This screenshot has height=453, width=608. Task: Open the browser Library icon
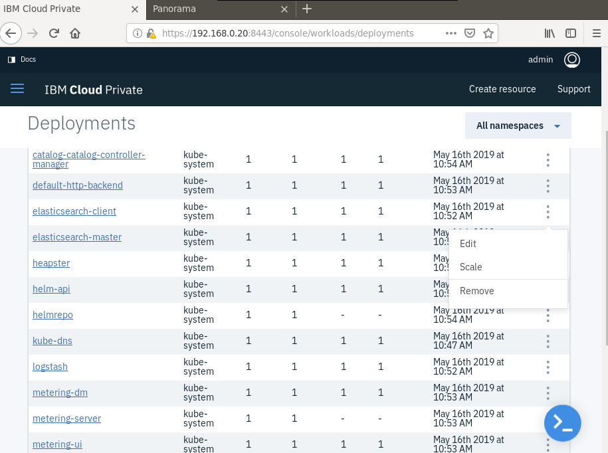coord(550,33)
